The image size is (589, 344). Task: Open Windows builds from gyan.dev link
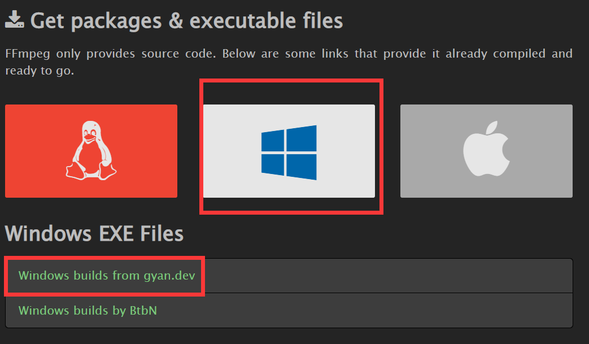[x=107, y=276]
